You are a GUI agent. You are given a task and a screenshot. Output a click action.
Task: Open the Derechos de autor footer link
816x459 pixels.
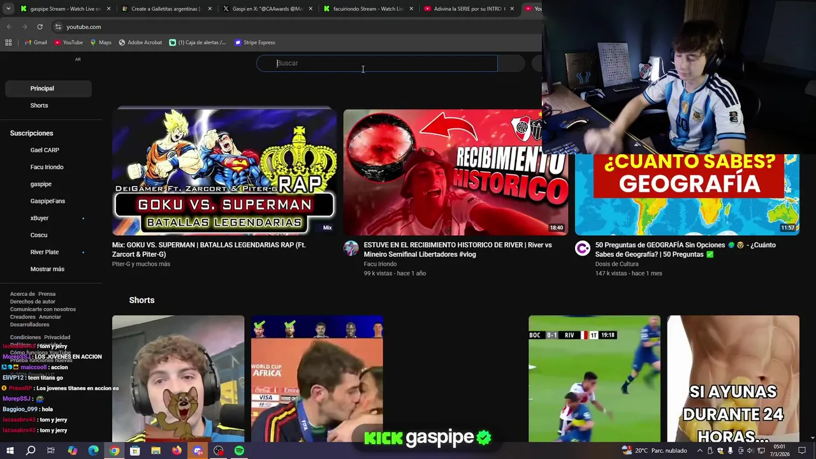33,302
